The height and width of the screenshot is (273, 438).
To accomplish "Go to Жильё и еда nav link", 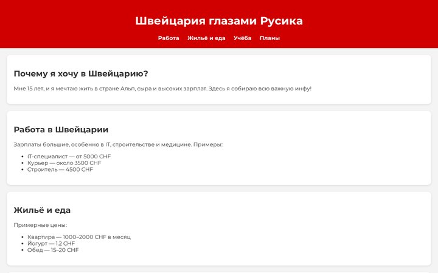I will tap(206, 38).
